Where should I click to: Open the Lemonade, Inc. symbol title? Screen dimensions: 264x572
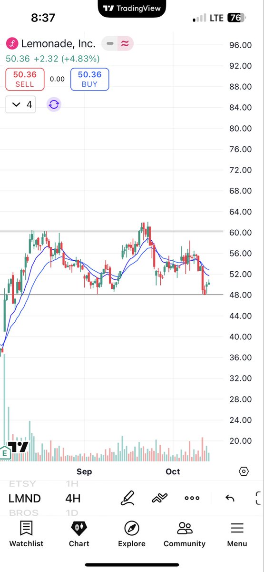(58, 44)
